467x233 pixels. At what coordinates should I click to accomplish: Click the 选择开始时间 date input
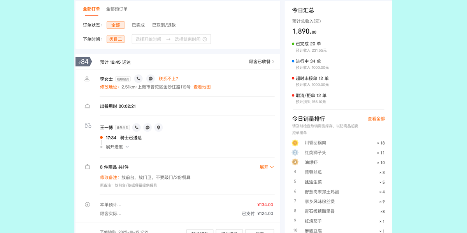148,39
